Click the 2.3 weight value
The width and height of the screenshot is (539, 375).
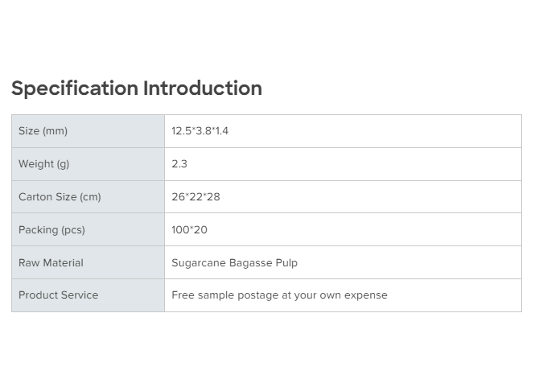click(179, 164)
